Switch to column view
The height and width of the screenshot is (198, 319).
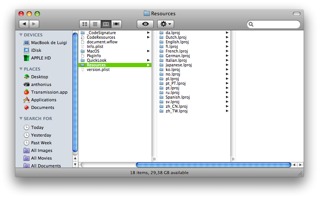point(106,24)
